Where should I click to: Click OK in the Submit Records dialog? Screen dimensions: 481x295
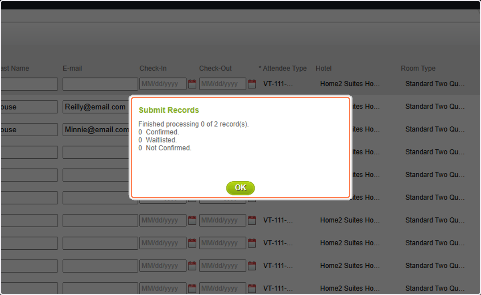point(240,188)
